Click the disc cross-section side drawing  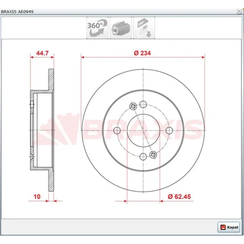42,130
